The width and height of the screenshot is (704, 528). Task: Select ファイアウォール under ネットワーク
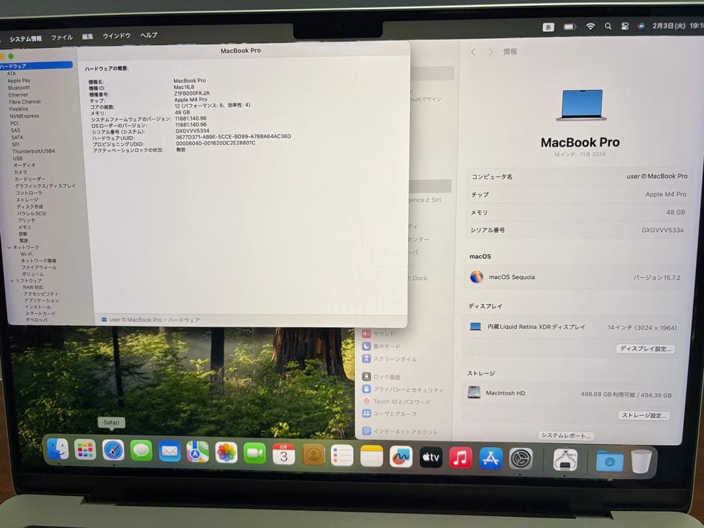[39, 267]
